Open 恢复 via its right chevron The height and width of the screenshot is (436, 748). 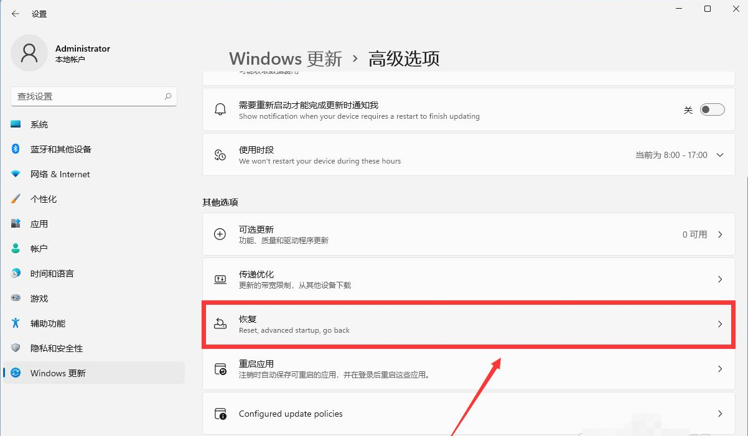click(721, 324)
